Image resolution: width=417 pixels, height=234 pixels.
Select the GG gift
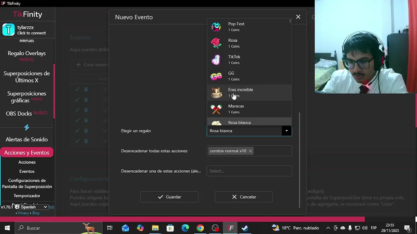[249, 76]
